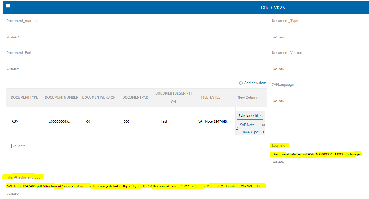Screen dimensions: 369x199
Task: Enable the Validate checkbox
Action: (9, 146)
